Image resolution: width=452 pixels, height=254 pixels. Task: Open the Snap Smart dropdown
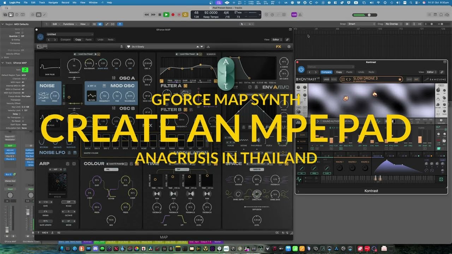coord(362,24)
